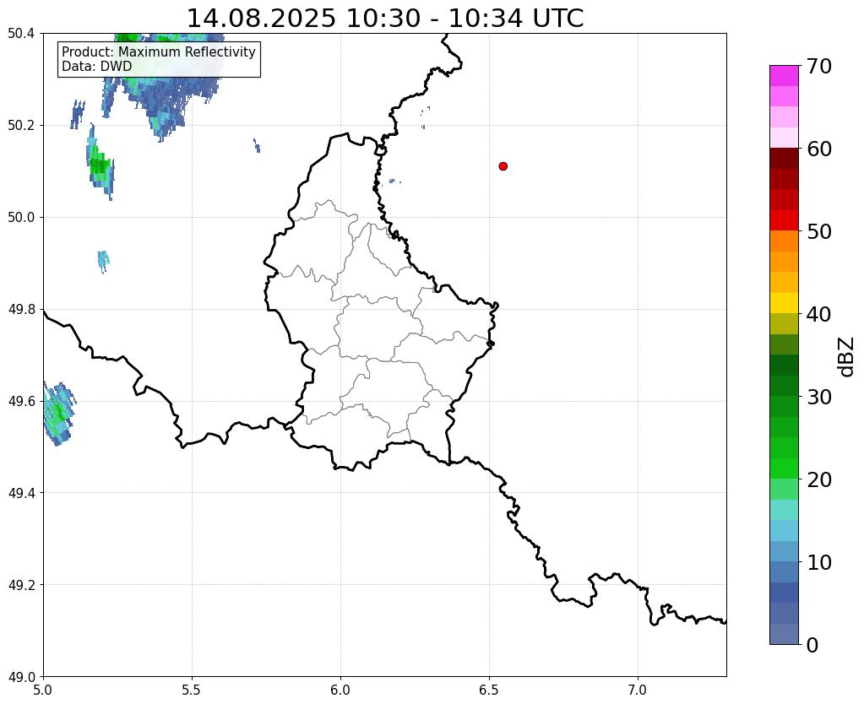Screen dimensions: 864x704
Task: Pick the yellow 40 dBZ color band
Action: [x=784, y=303]
